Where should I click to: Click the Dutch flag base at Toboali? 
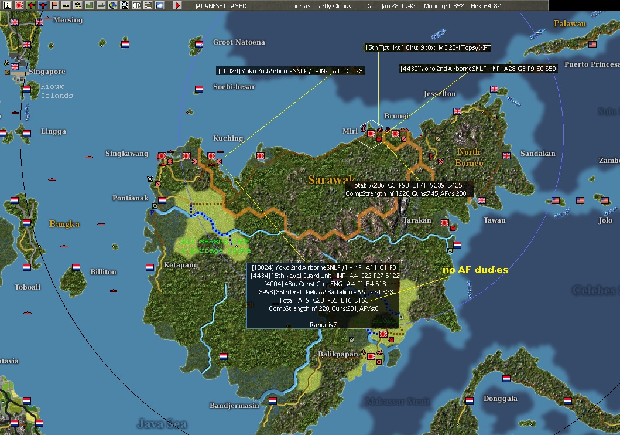click(x=27, y=267)
